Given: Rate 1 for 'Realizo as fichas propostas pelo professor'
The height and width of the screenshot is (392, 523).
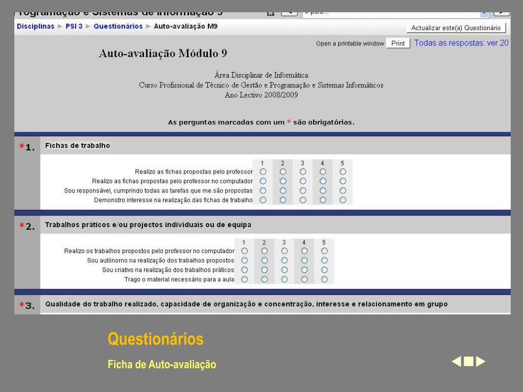Looking at the screenshot, I should point(263,171).
